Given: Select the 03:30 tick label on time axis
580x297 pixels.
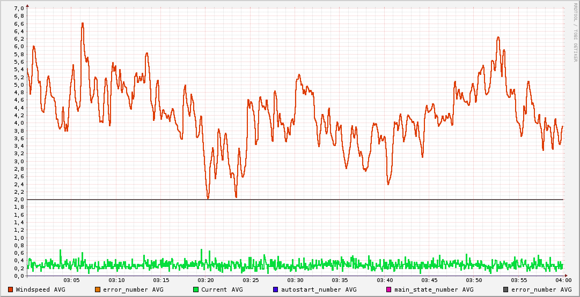Looking at the screenshot, I should click(295, 280).
